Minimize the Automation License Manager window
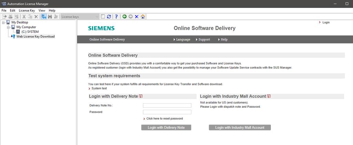Screen dimensions: 353x145 [x=335, y=4]
